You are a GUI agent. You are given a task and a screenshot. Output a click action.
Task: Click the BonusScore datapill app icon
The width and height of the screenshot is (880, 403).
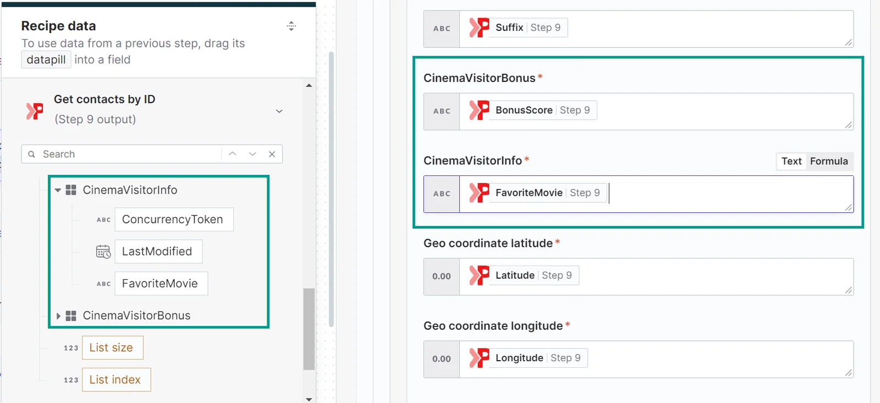[x=479, y=110]
